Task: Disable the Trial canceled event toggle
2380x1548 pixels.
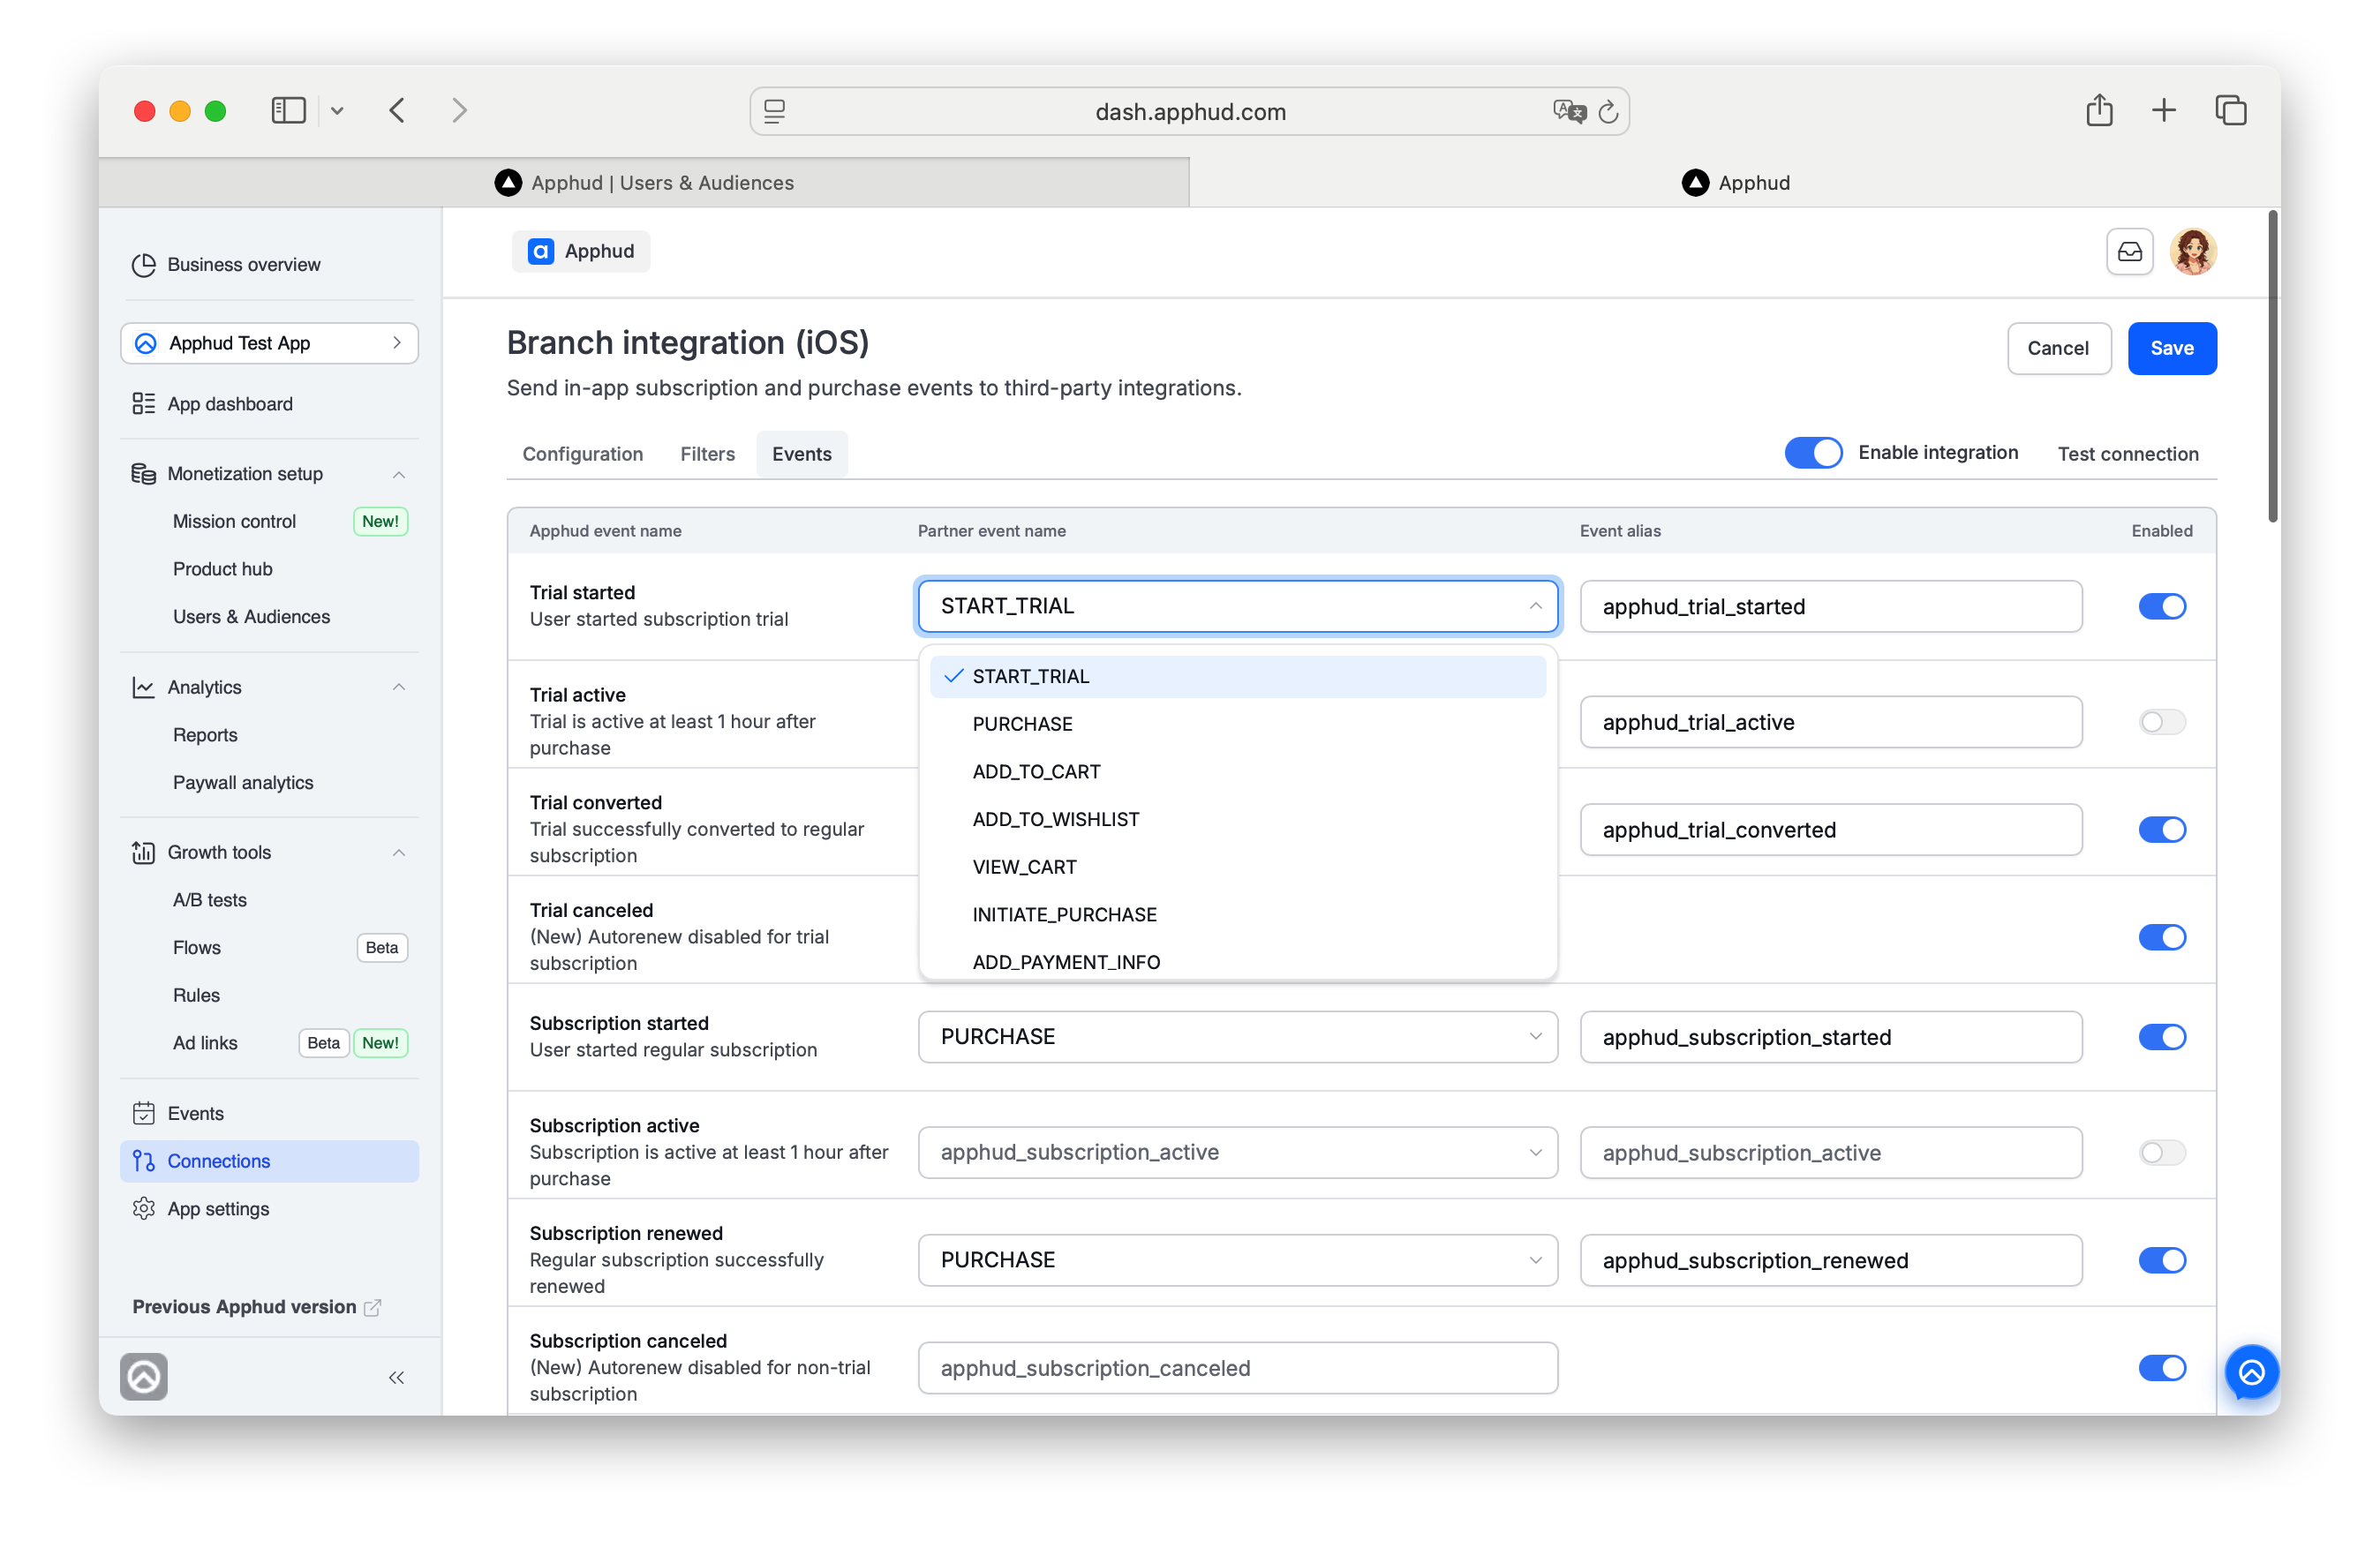Action: tap(2161, 936)
